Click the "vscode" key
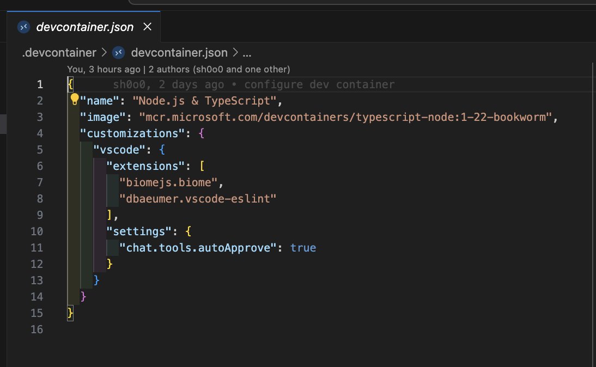Viewport: 596px width, 367px height. (119, 150)
